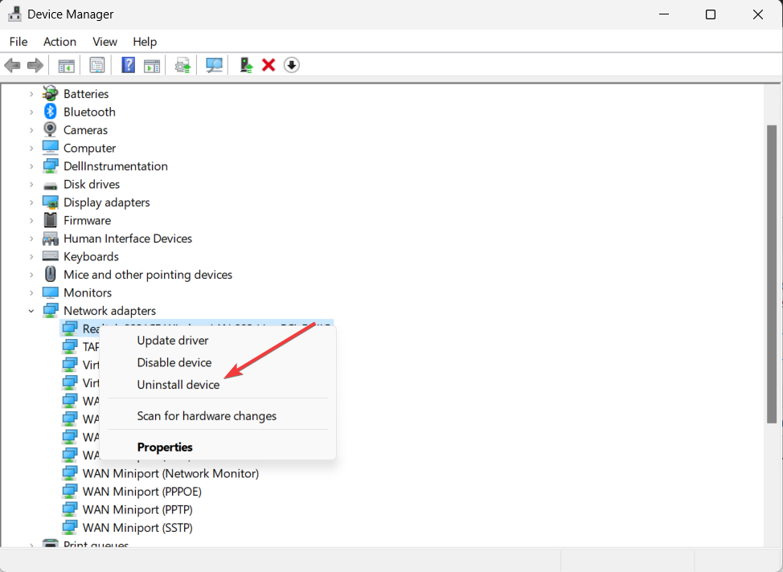Click the Device Manager title bar icon

14,14
